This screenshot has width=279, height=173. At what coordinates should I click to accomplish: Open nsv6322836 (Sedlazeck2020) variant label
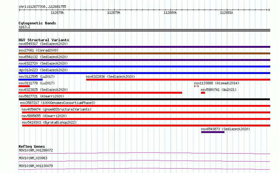point(110,77)
